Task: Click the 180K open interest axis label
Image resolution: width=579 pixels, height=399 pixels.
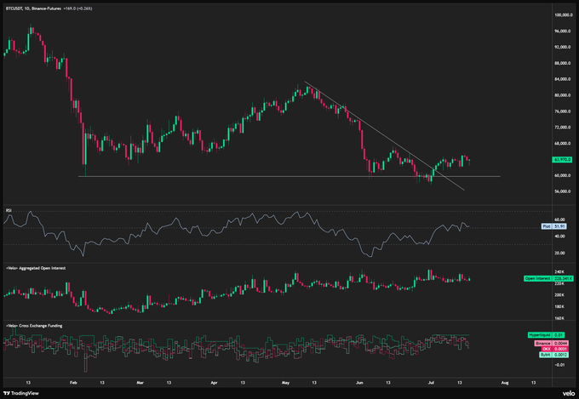Action: tap(559, 306)
